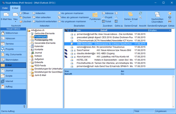Click the Extras printer icon

tap(170, 21)
